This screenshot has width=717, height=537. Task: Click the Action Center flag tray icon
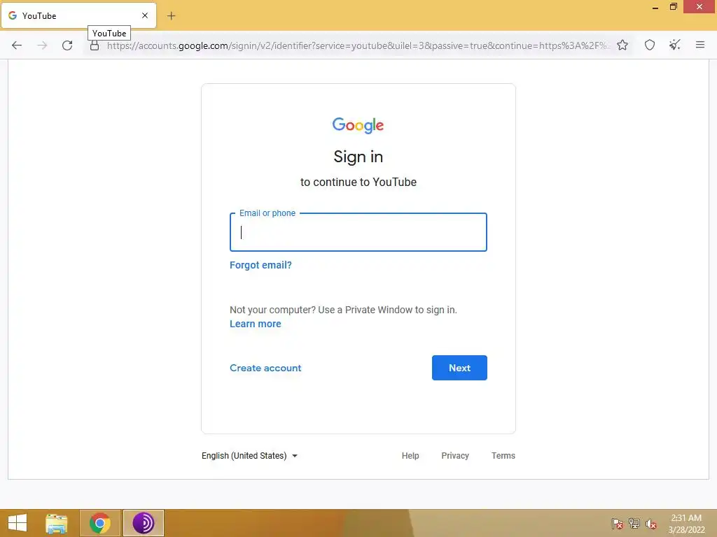pos(618,524)
